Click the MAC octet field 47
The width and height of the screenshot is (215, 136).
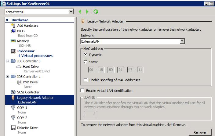point(130,70)
